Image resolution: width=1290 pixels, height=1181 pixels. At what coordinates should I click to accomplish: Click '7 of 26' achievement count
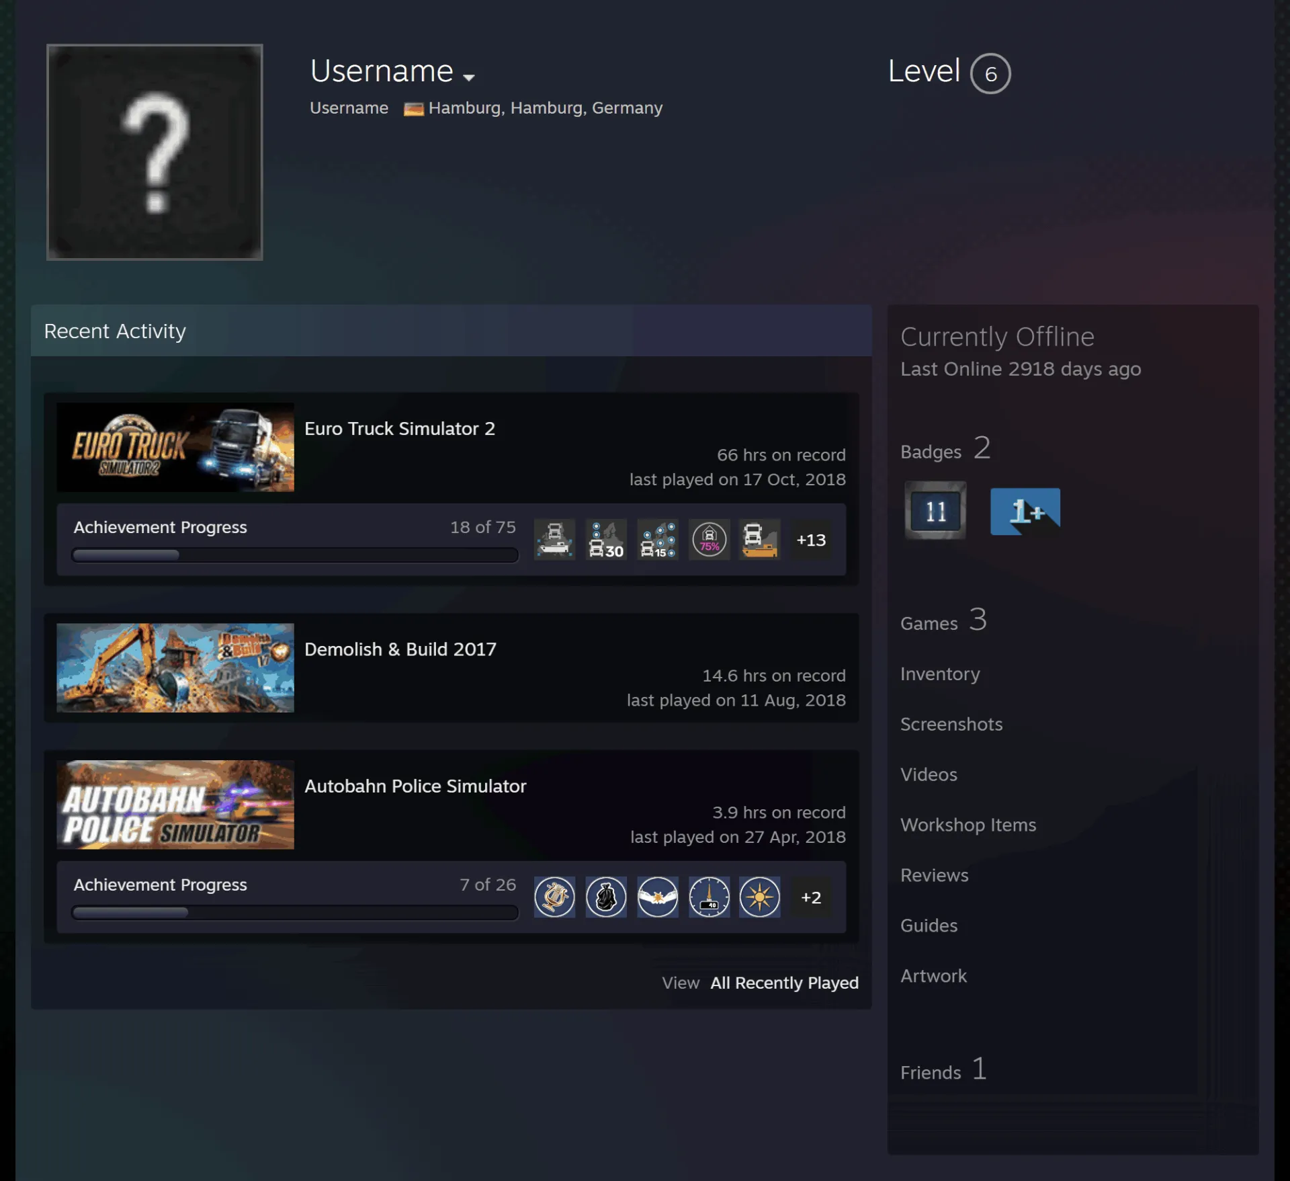(x=488, y=885)
